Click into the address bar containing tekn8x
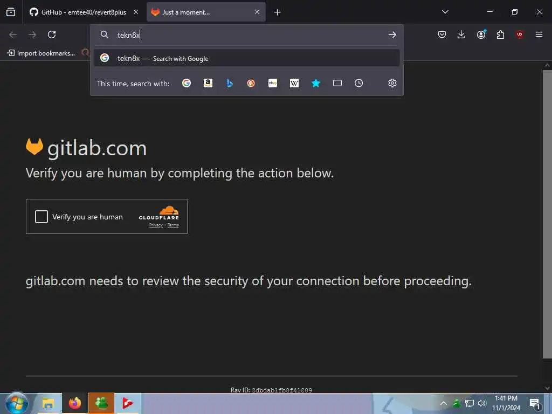The height and width of the screenshot is (414, 552). tap(246, 35)
